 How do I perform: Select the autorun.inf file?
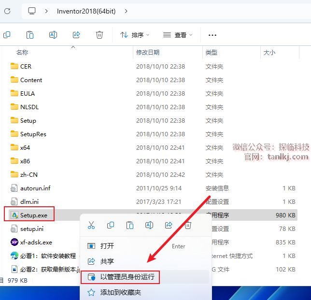[35, 188]
